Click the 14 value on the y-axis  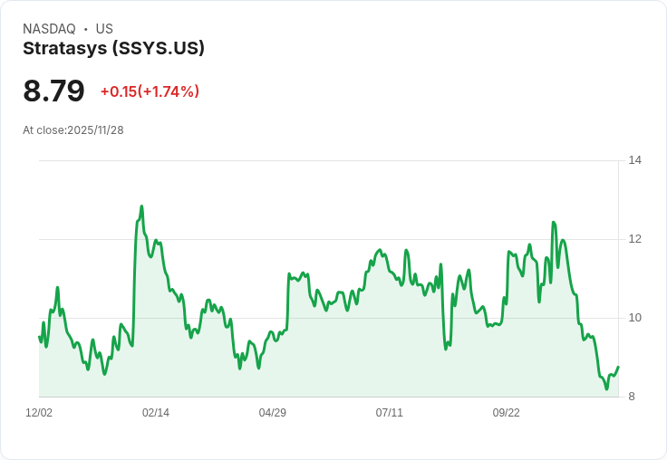coord(634,161)
